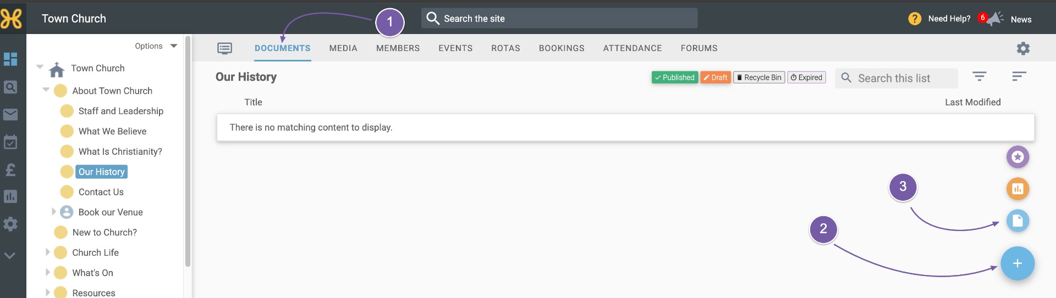Open the pound sign finance icon

tap(10, 170)
